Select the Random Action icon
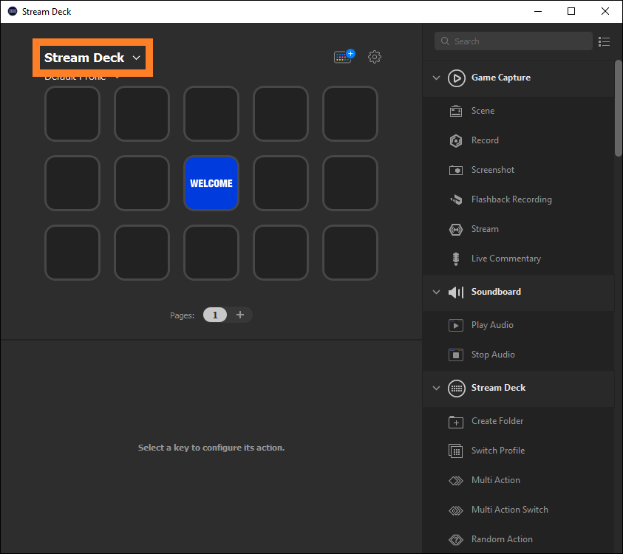This screenshot has height=554, width=623. [x=456, y=540]
